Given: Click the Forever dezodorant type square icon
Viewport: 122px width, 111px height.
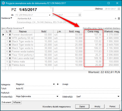Looking at the screenshot, I should [x=10, y=35].
